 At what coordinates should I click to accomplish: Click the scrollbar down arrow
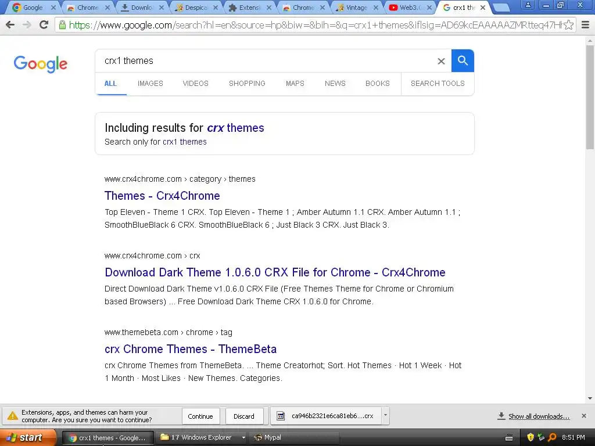point(590,398)
